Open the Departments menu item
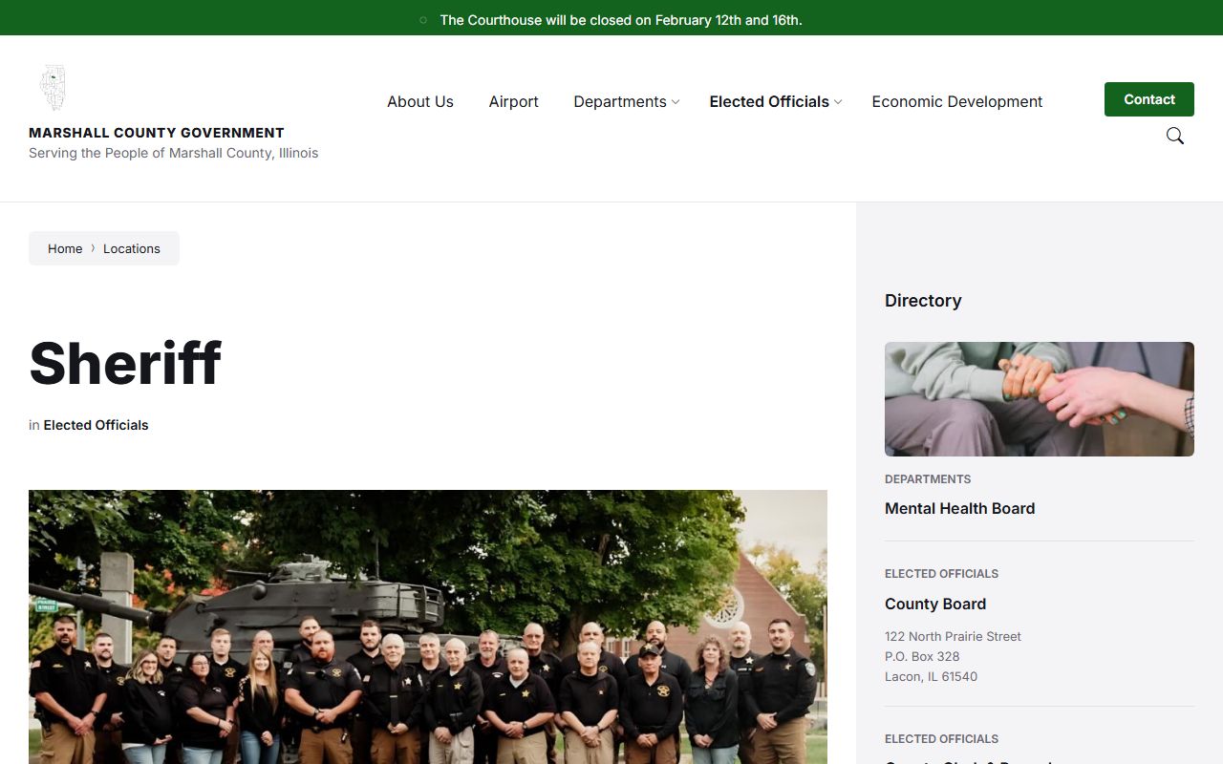 click(x=620, y=101)
